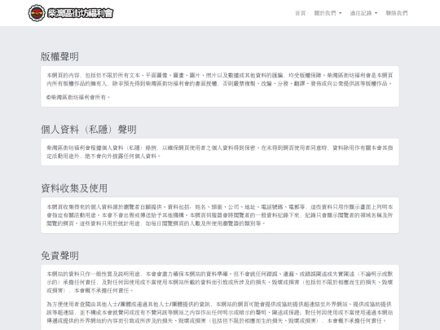Click the 柴灣區街坊福利會 round logo emblem

37,13
